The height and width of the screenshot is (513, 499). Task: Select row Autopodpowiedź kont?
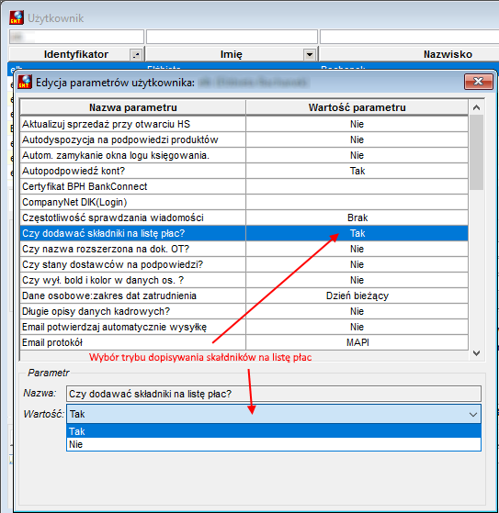tap(244, 171)
